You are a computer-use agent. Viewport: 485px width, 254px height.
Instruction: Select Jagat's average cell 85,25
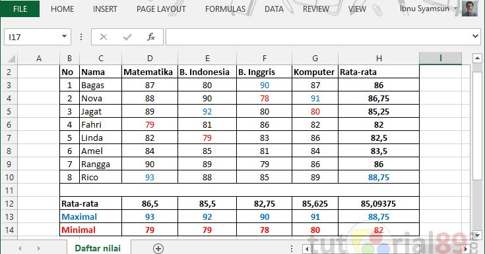tap(379, 111)
